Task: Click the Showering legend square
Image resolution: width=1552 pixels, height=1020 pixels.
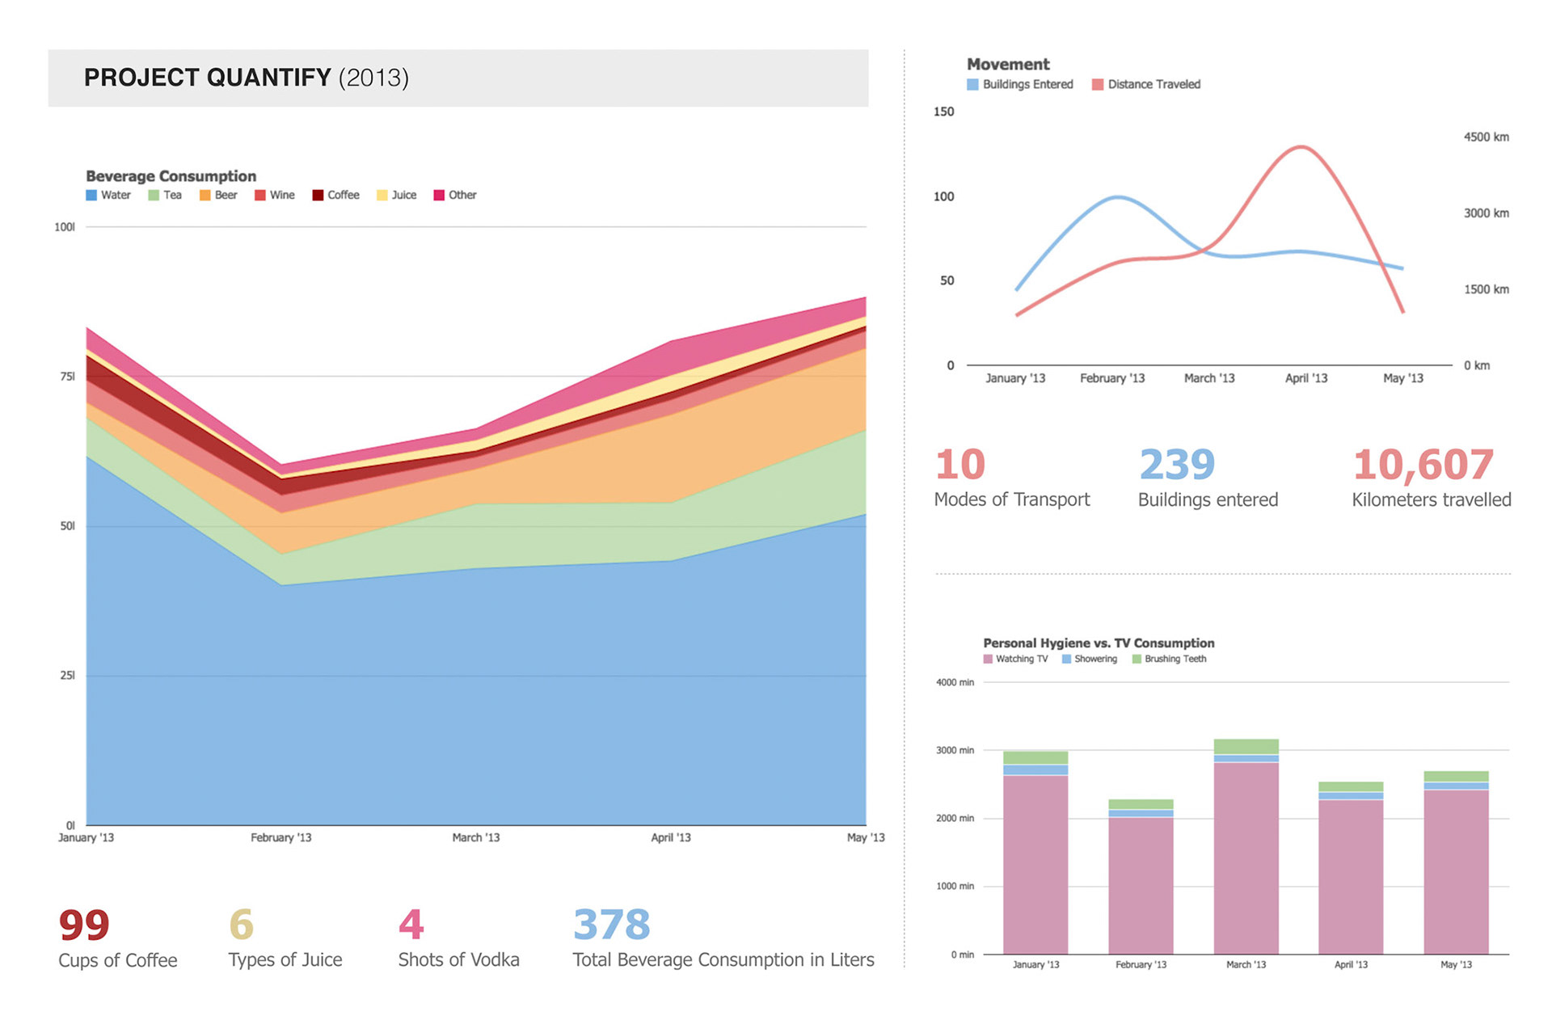Action: pyautogui.click(x=1067, y=659)
